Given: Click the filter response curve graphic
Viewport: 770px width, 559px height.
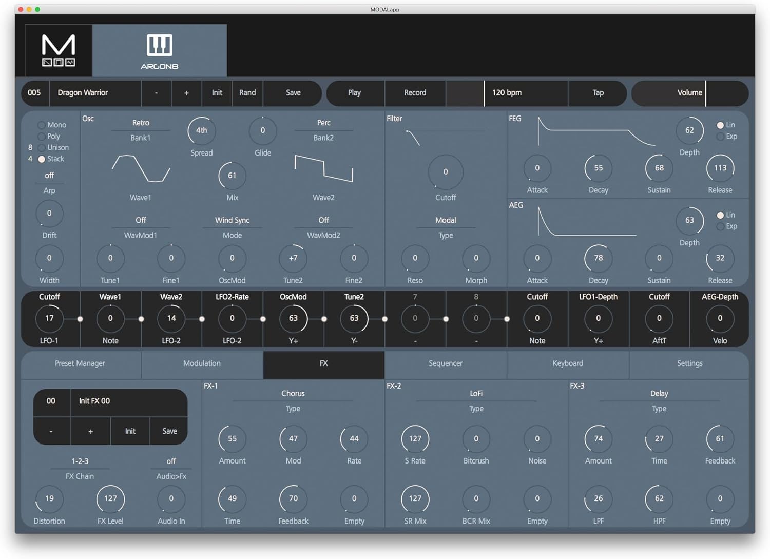Looking at the screenshot, I should coord(414,138).
